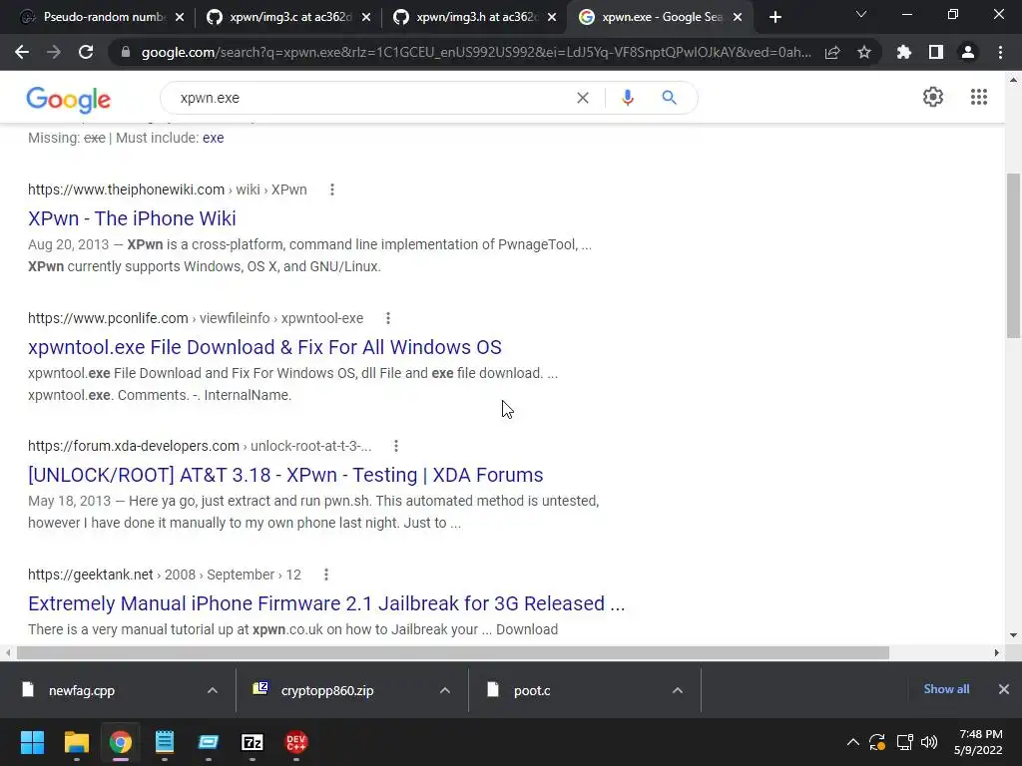Open 7-Zip from taskbar
This screenshot has width=1022, height=766.
tap(253, 742)
